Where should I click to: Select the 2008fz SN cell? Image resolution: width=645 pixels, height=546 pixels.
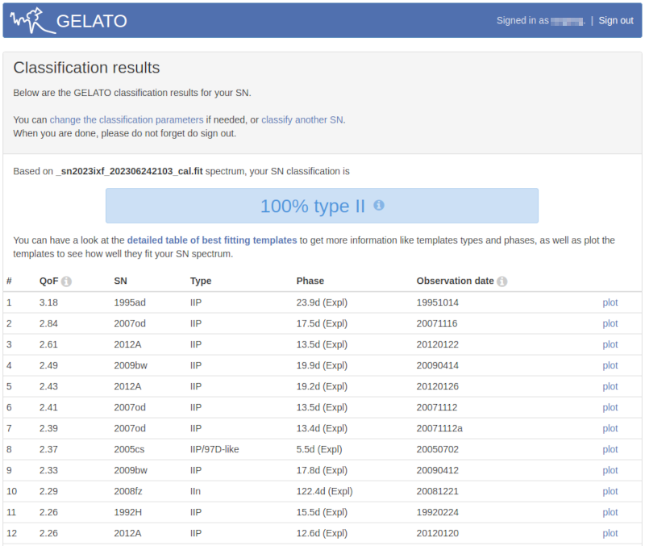128,491
